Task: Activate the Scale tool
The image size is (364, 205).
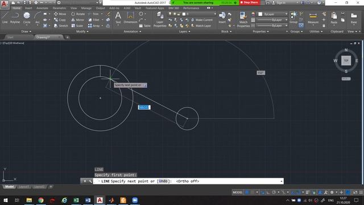Action: pos(77,26)
